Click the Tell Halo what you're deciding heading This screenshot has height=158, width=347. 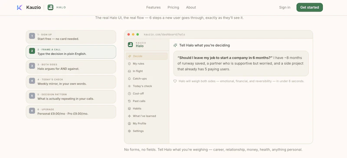204,45
